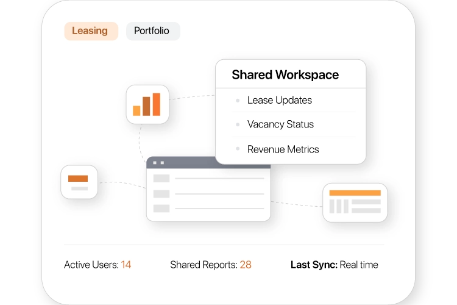457x305 pixels.
Task: Open the Shared Reports count of 28
Action: (246, 265)
